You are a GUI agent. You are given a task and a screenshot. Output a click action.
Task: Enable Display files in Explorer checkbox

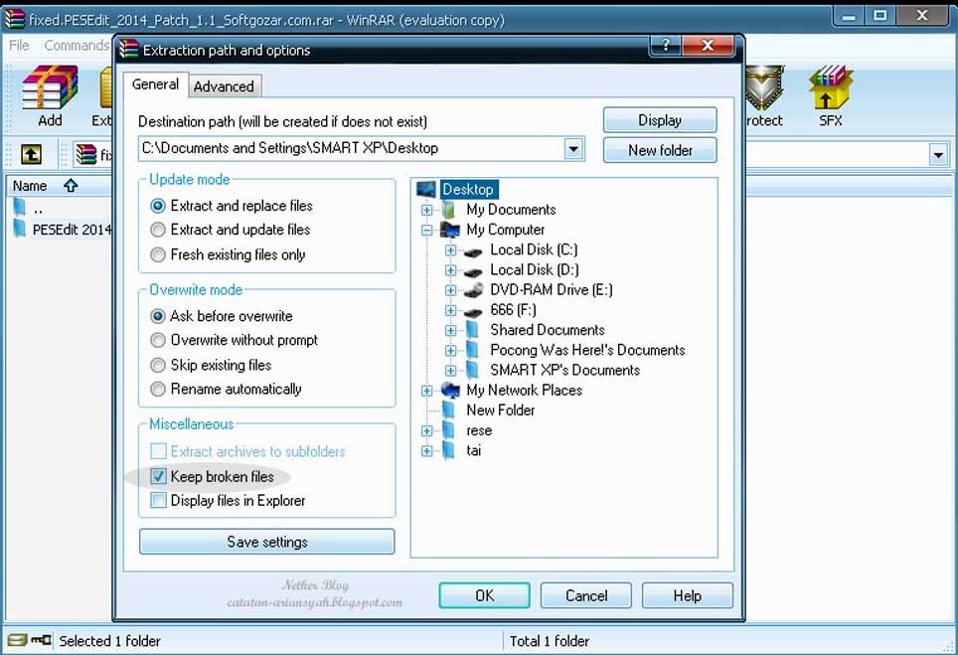tap(158, 500)
